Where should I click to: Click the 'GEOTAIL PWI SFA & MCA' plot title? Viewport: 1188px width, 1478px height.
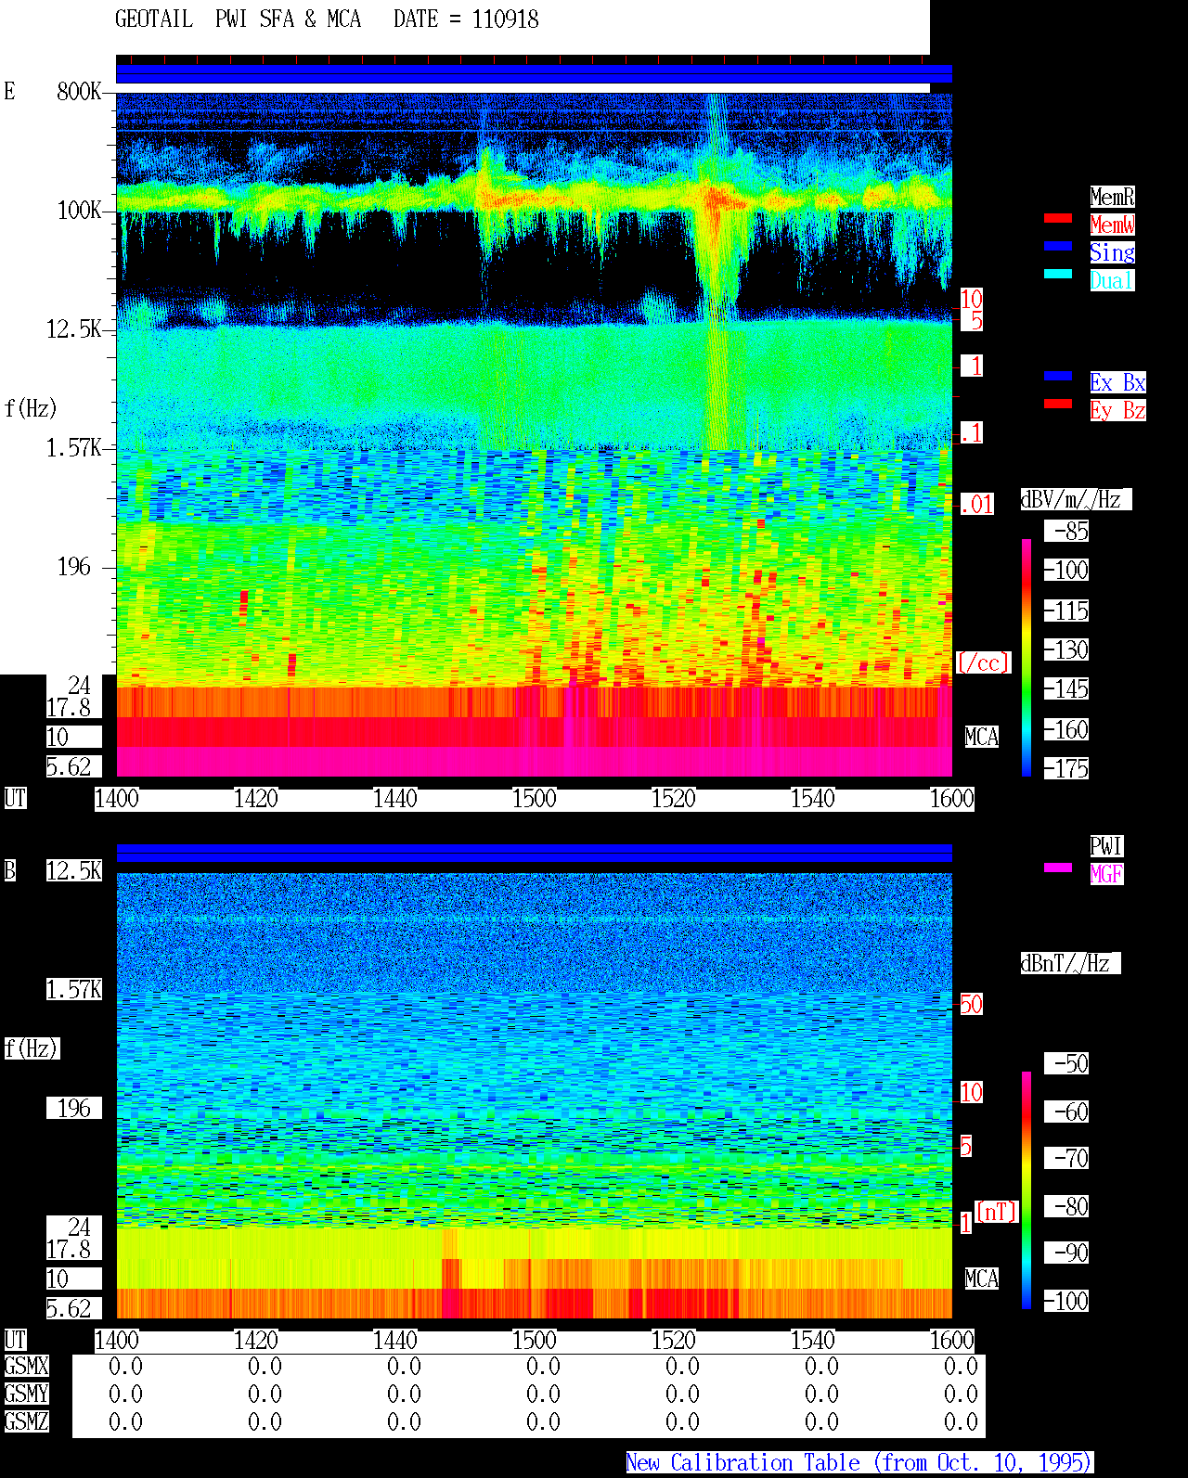[238, 19]
